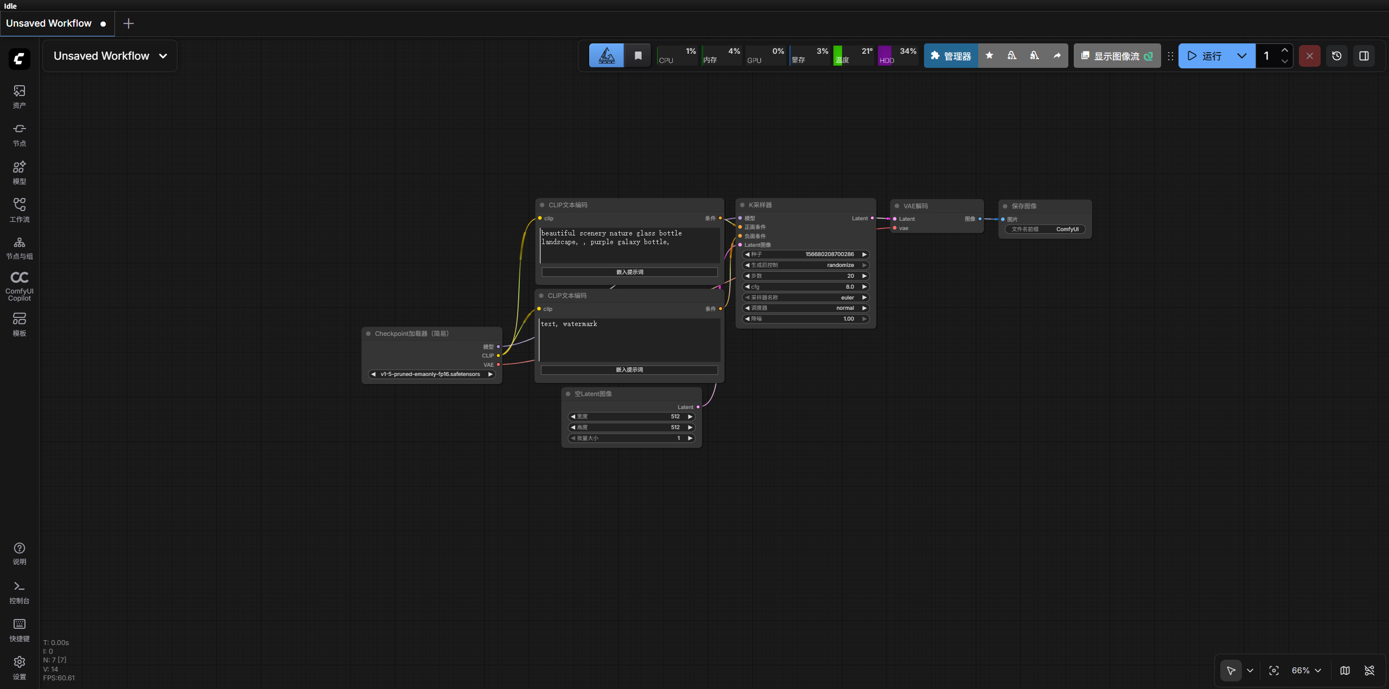
Task: Open the 66% zoom level dropdown
Action: point(1307,671)
